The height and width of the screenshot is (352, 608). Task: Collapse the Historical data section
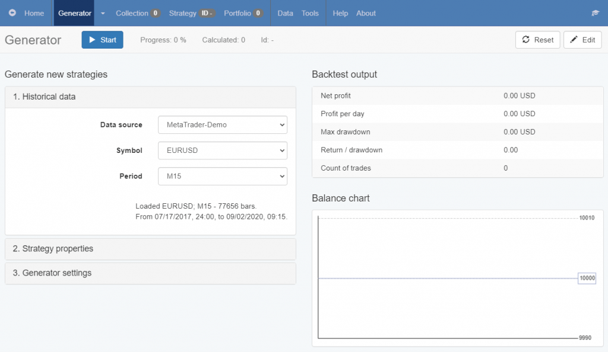click(150, 97)
